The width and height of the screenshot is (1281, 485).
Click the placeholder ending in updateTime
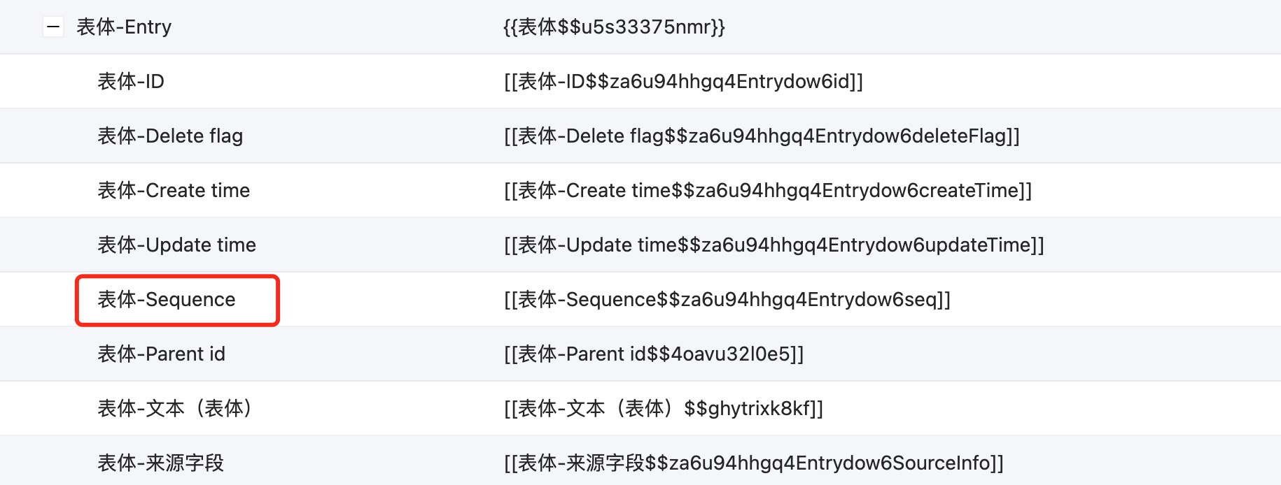[773, 245]
